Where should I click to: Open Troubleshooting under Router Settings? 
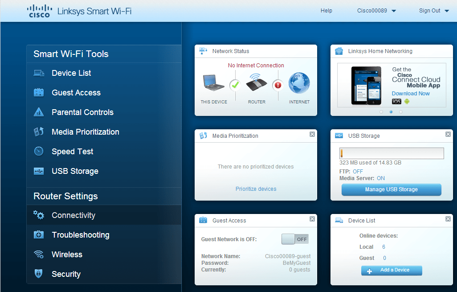pos(39,235)
